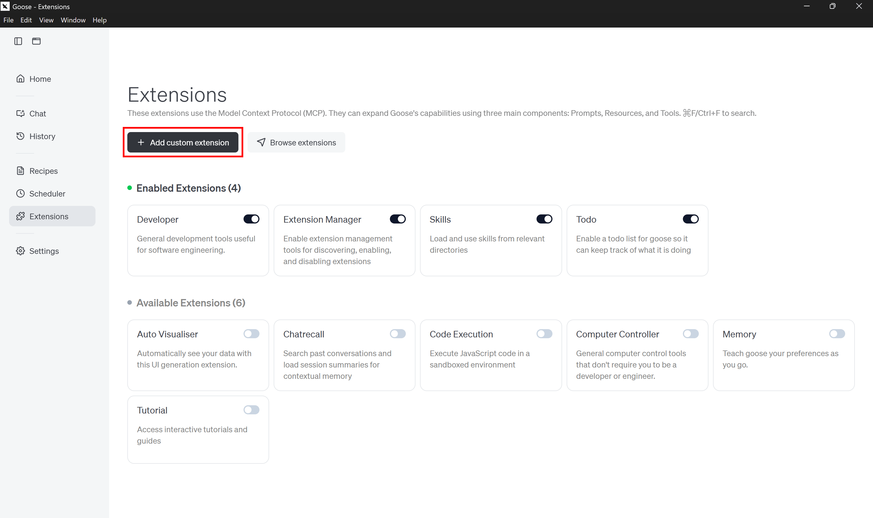The width and height of the screenshot is (873, 518).
Task: Navigate to Recipes in sidebar
Action: coord(52,171)
